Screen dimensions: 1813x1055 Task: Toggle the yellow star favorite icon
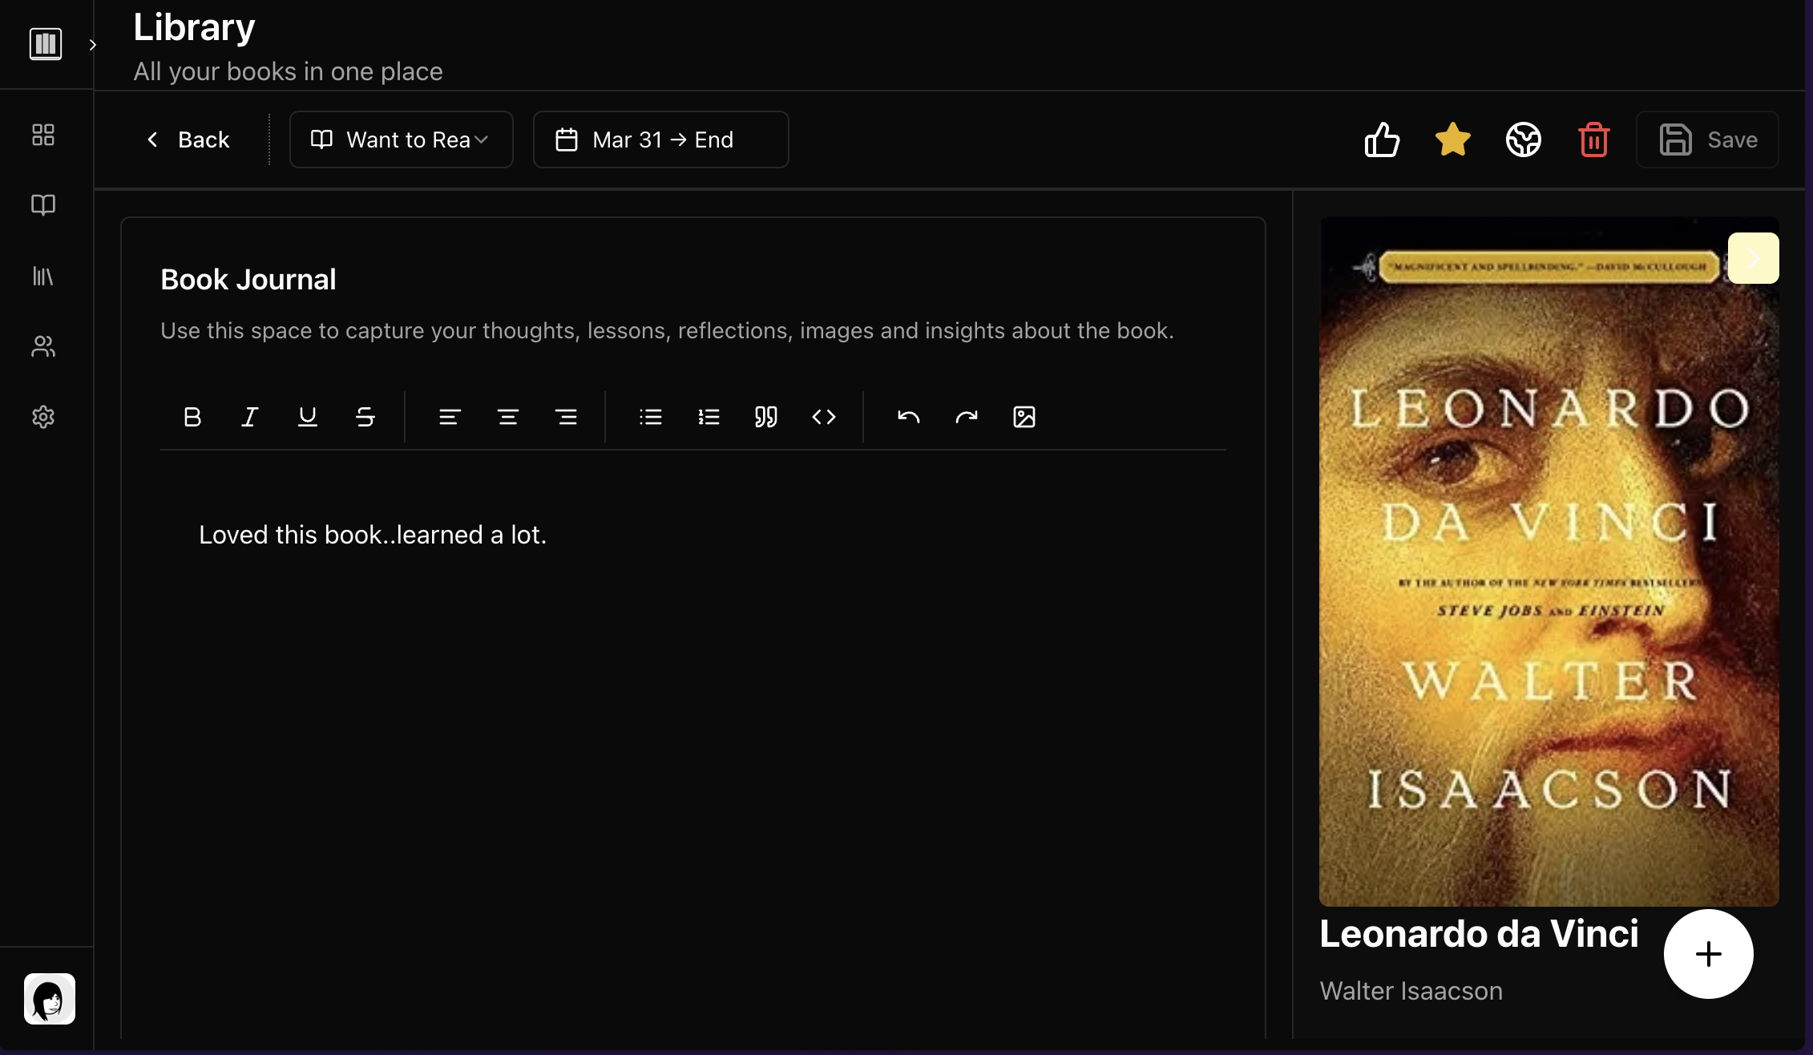[1453, 139]
